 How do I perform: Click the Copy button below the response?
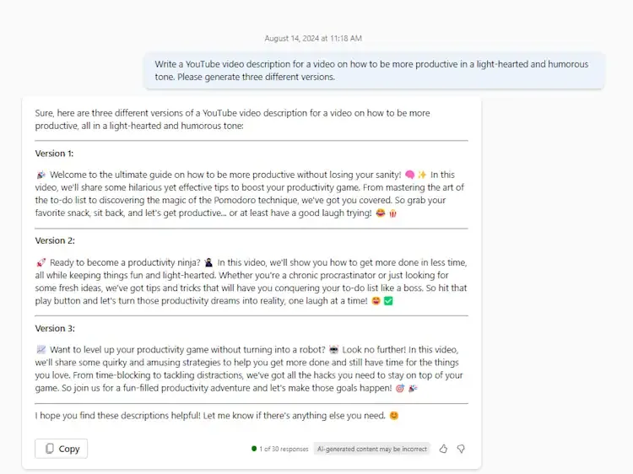(61, 449)
